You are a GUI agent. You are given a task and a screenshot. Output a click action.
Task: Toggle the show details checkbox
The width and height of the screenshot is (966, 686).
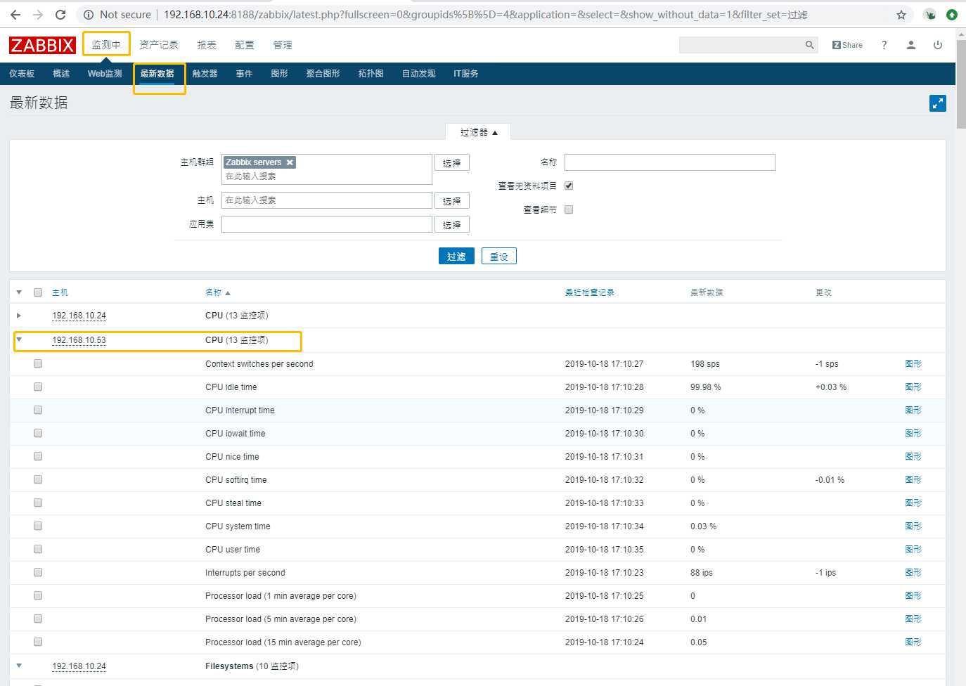(x=569, y=209)
